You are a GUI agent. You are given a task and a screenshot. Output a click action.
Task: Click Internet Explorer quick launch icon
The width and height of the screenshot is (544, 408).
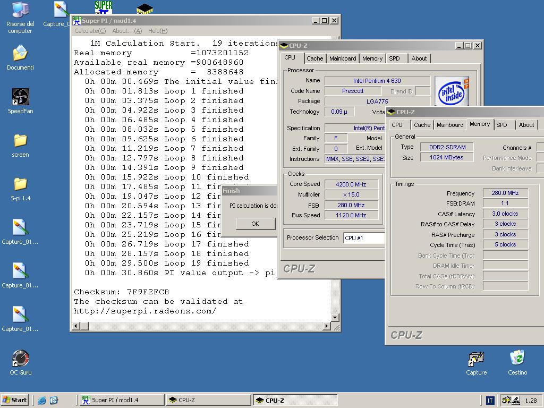point(41,401)
